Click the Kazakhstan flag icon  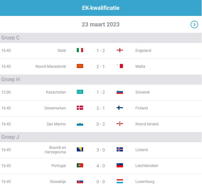80,92
